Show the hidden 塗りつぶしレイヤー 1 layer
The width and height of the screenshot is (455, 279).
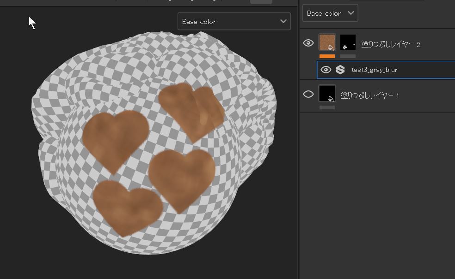[x=308, y=95]
